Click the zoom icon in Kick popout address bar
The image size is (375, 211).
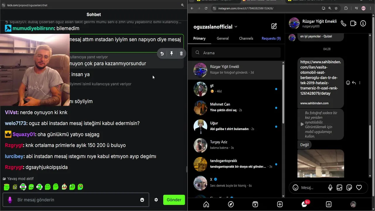(x=183, y=5)
